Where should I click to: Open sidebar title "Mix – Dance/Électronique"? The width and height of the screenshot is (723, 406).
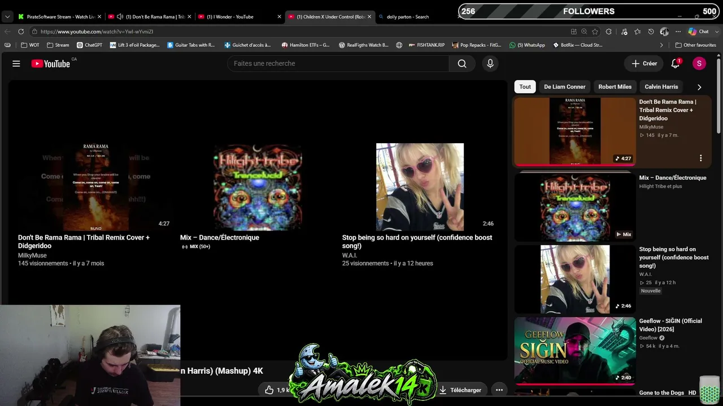click(x=673, y=178)
